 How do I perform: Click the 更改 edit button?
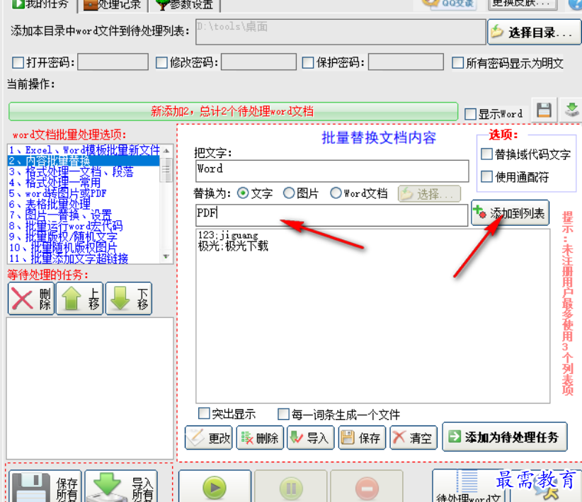pos(209,438)
